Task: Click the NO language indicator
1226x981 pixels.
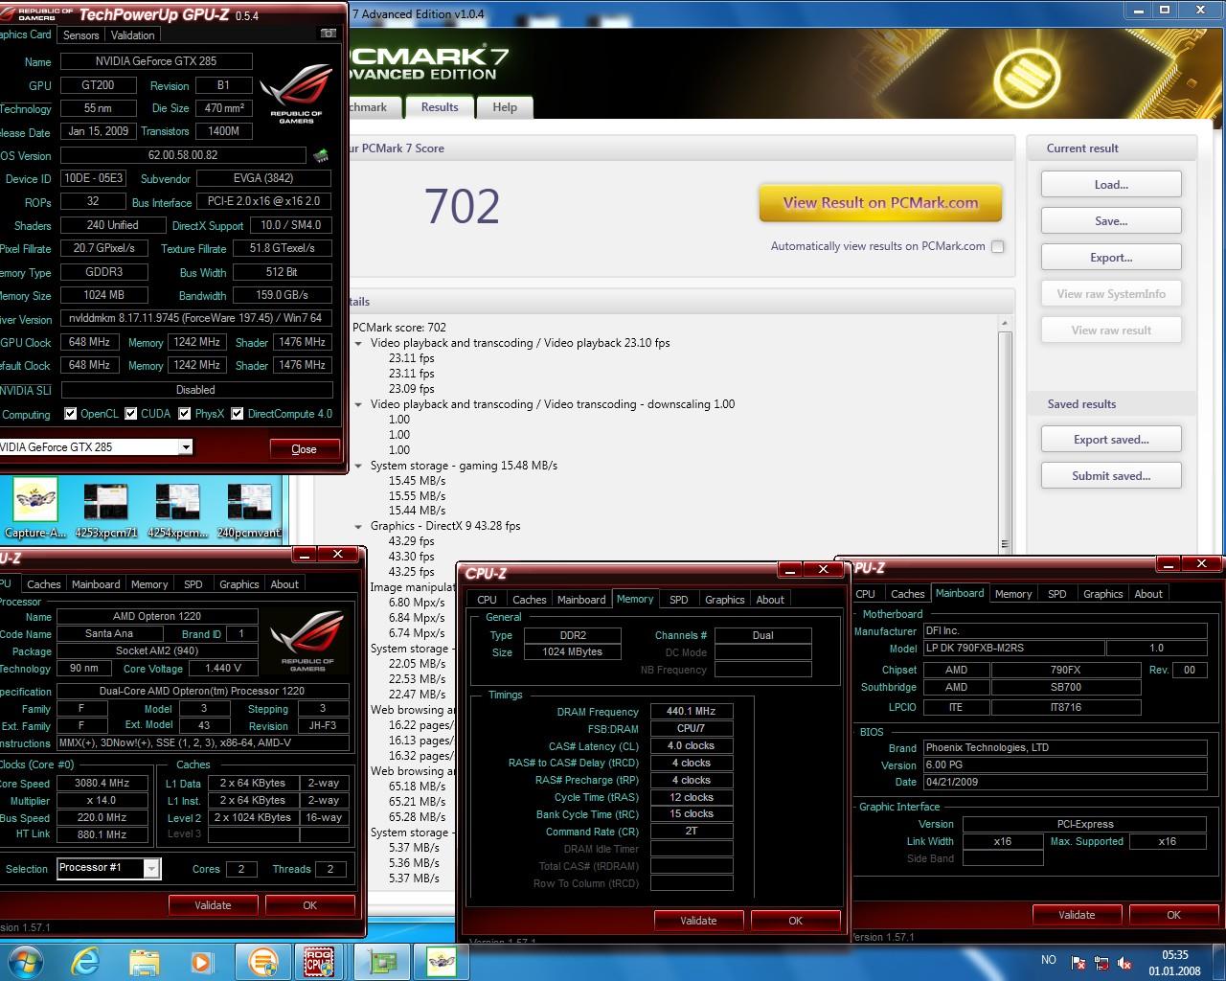Action: [1048, 960]
